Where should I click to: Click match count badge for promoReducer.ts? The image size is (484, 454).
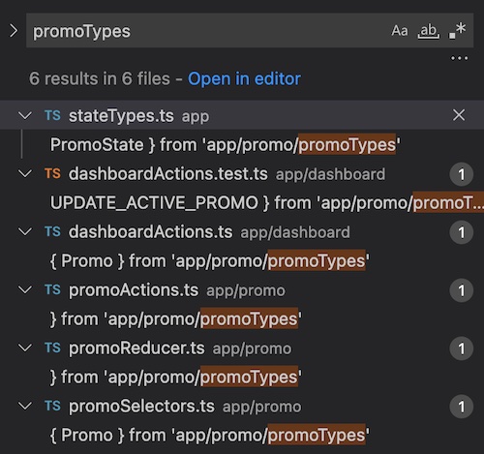pyautogui.click(x=462, y=348)
